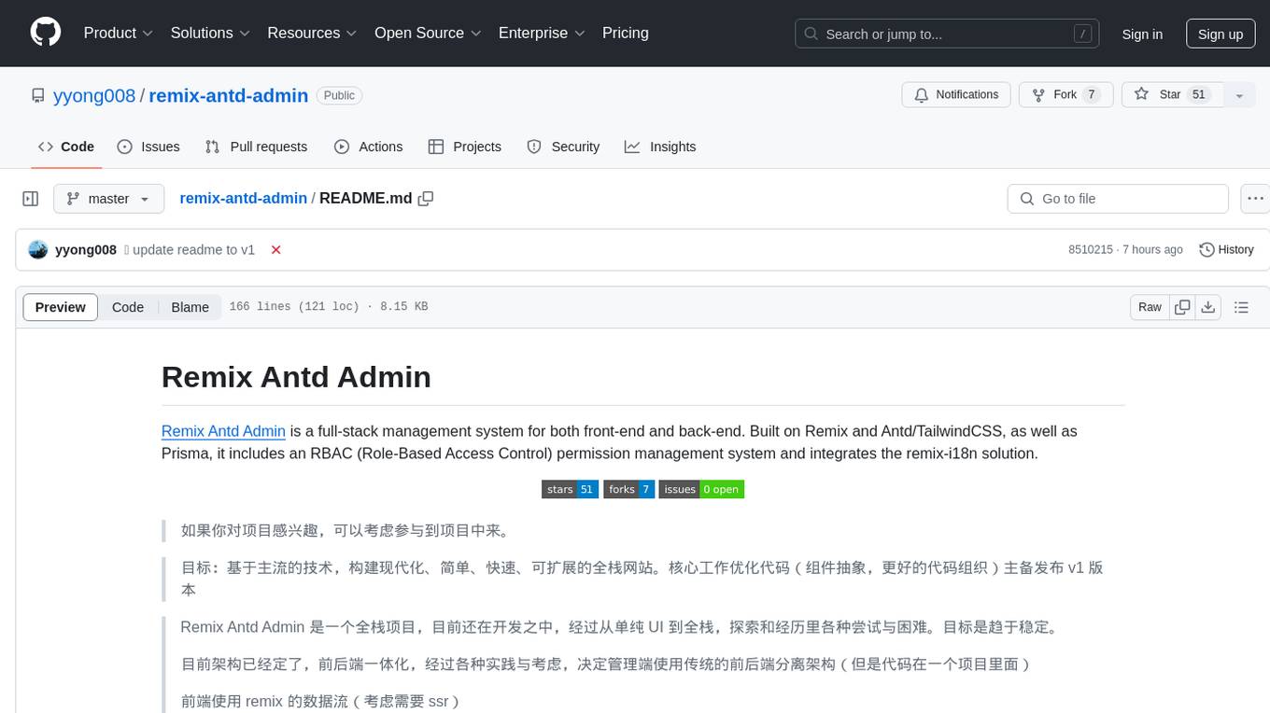
Task: Open the GitHub homepage logo
Action: tap(46, 33)
